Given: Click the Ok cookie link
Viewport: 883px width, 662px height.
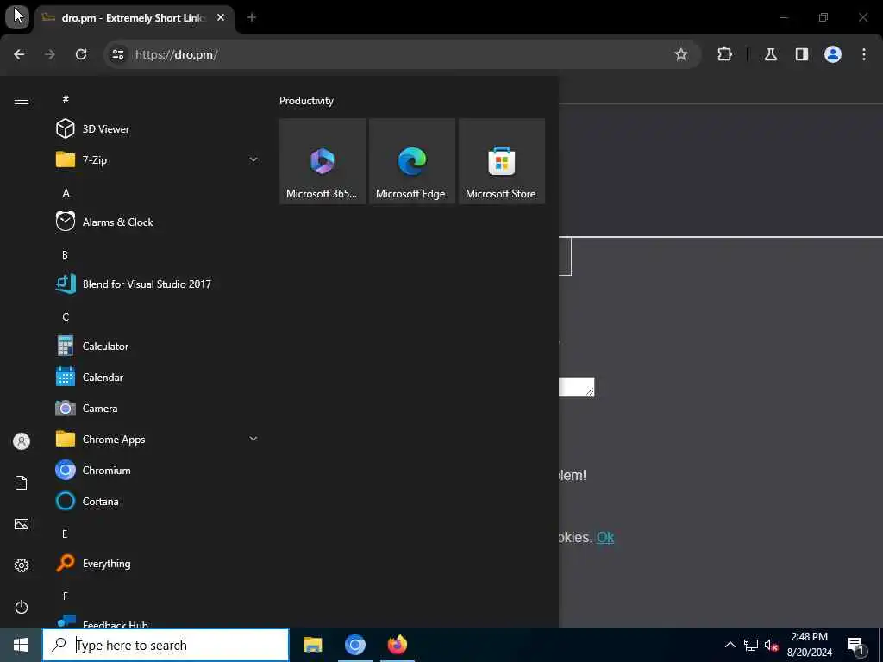Looking at the screenshot, I should click(x=605, y=538).
